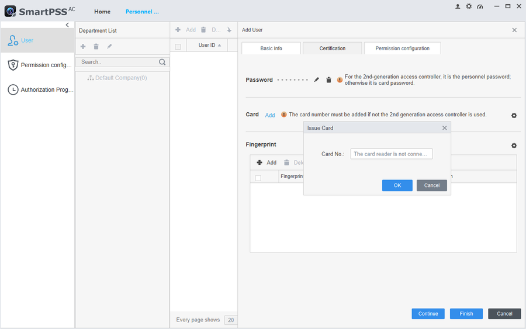Open the application settings gear in title bar
Image resolution: width=526 pixels, height=329 pixels.
469,6
